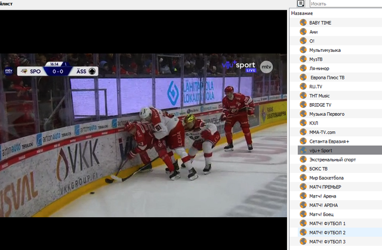
Task: Click the globe icon next to Матч! Арена
Action: tap(303, 196)
